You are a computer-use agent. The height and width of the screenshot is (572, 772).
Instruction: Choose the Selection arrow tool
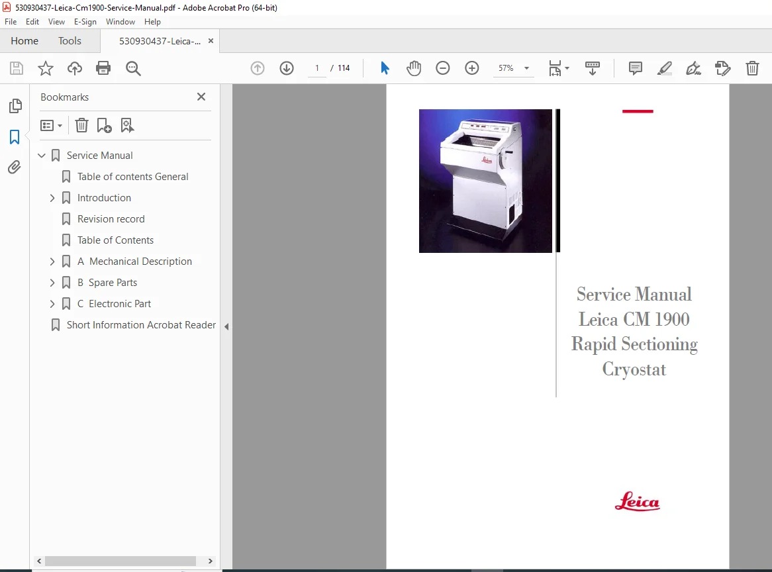click(385, 68)
